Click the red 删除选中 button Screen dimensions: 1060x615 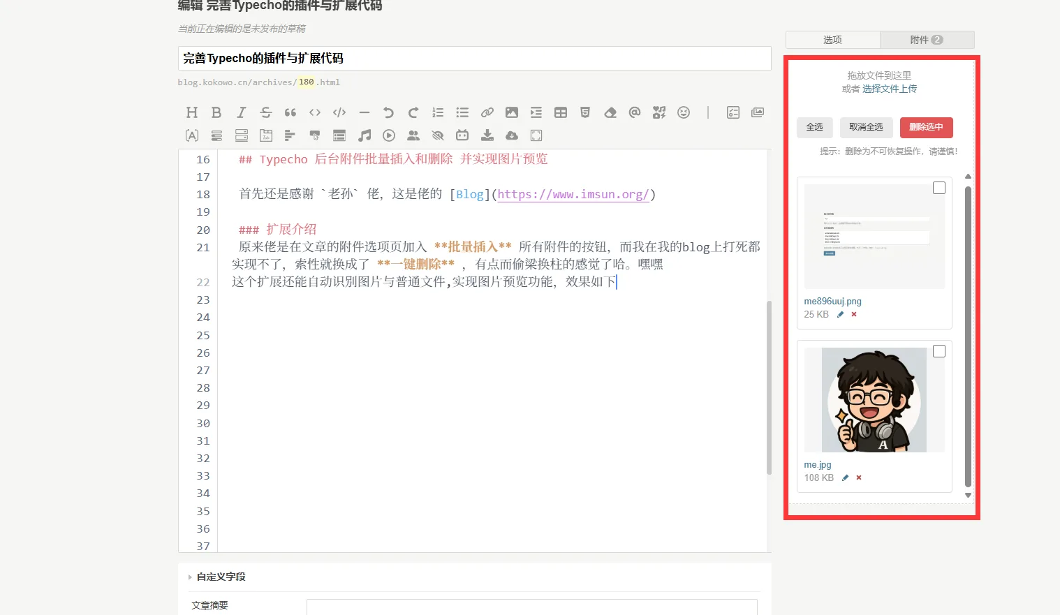[x=926, y=127]
